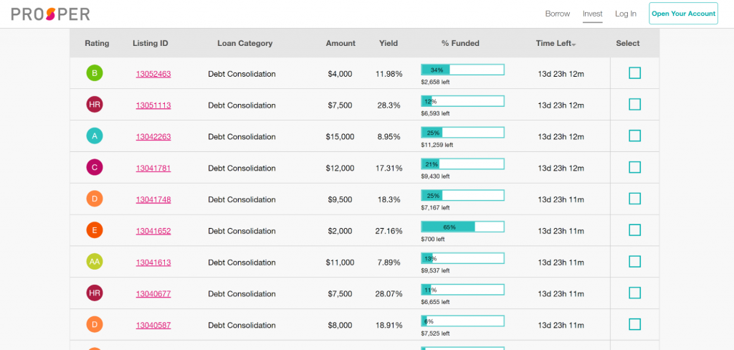The width and height of the screenshot is (734, 350).
Task: Click the Listing ID column header
Action: (x=151, y=43)
